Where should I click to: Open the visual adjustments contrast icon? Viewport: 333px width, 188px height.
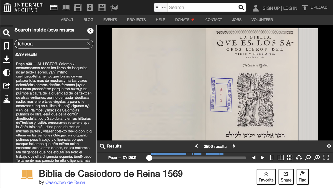[x=7, y=73]
